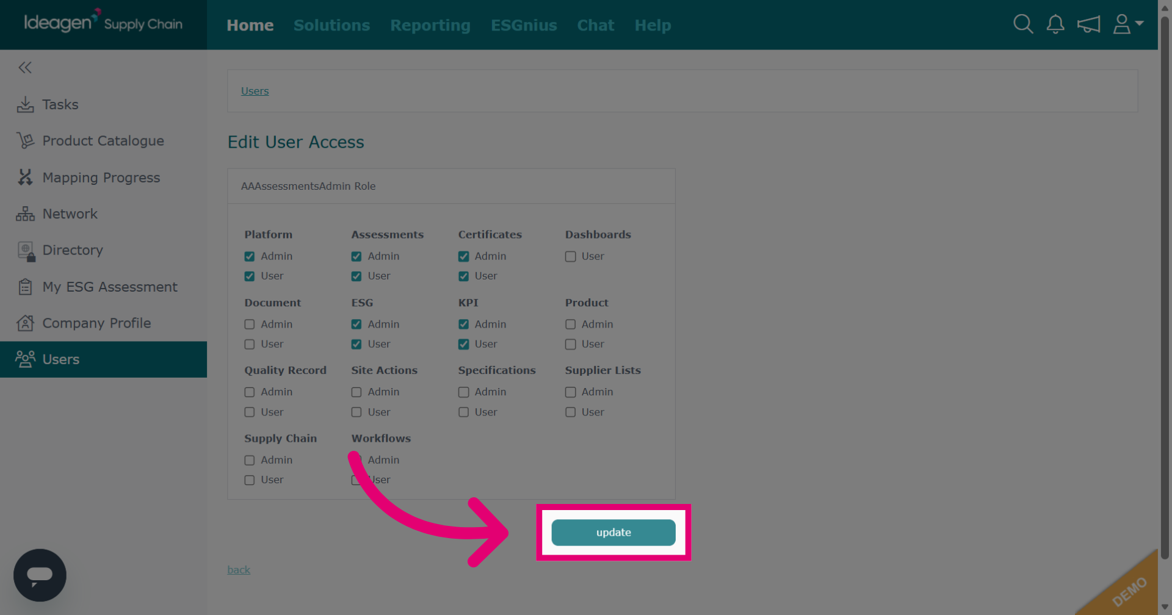The image size is (1172, 615).
Task: Open Product Catalogue in the sidebar
Action: coord(103,141)
